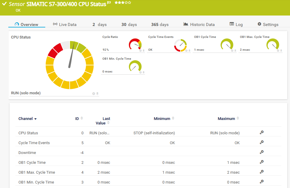Open the Historic Data tab

click(x=199, y=24)
